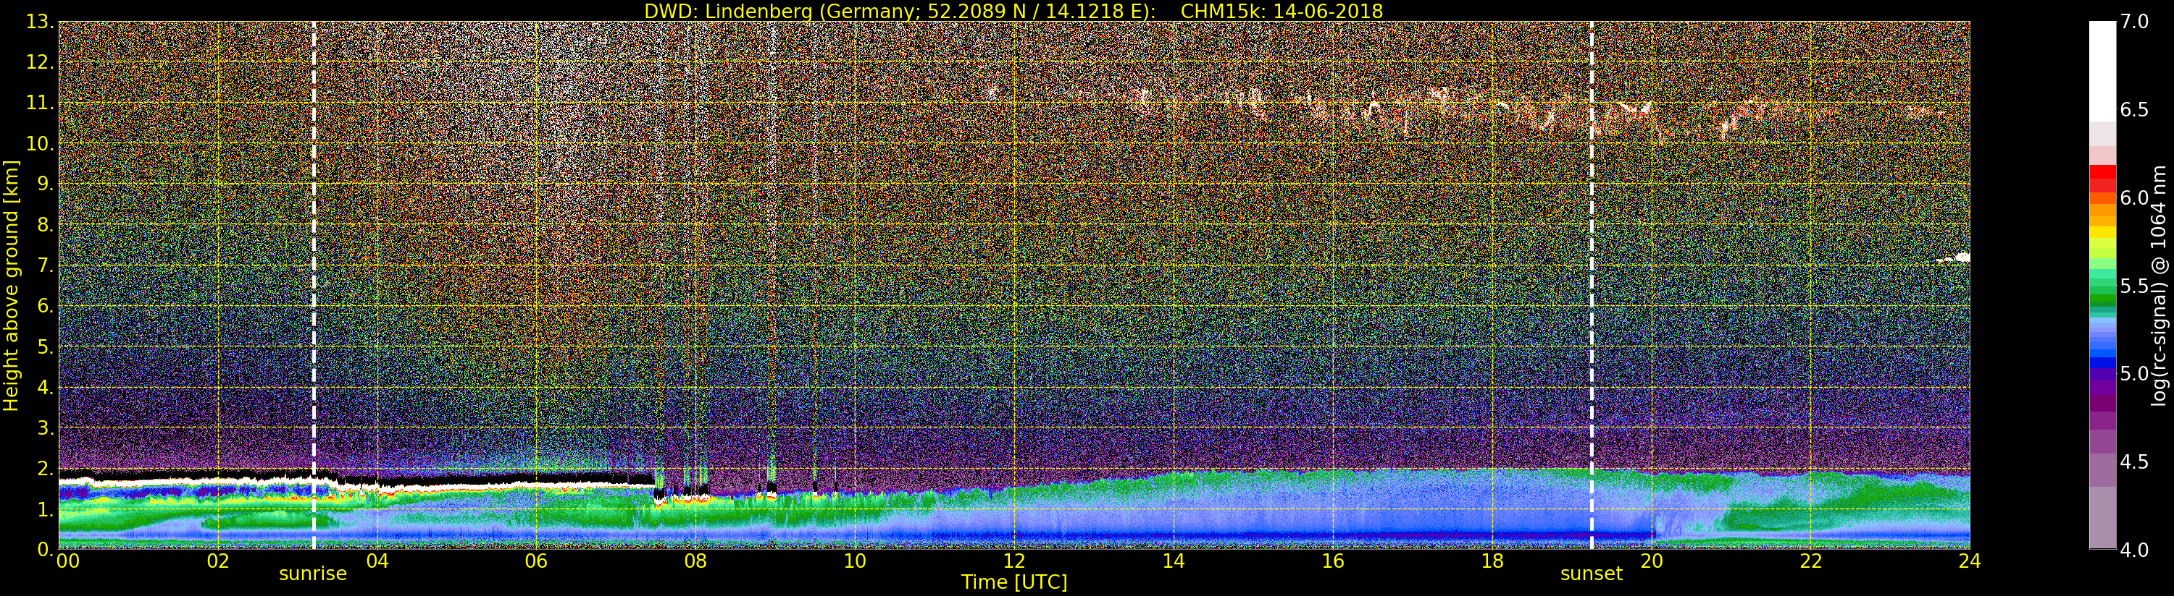The height and width of the screenshot is (596, 2174).
Task: Click the colorbar value "4.5"
Action: 2134,462
